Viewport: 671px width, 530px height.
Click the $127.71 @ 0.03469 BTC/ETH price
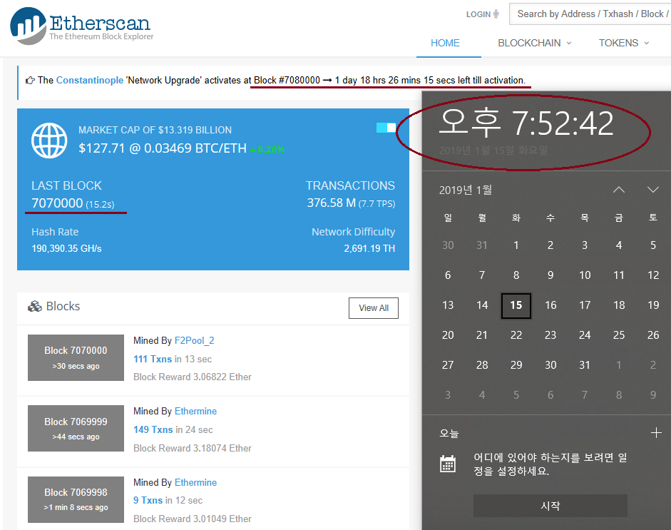click(x=163, y=148)
